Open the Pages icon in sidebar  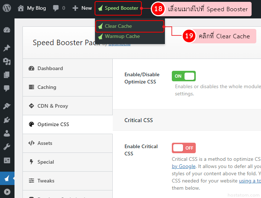pos(7,75)
